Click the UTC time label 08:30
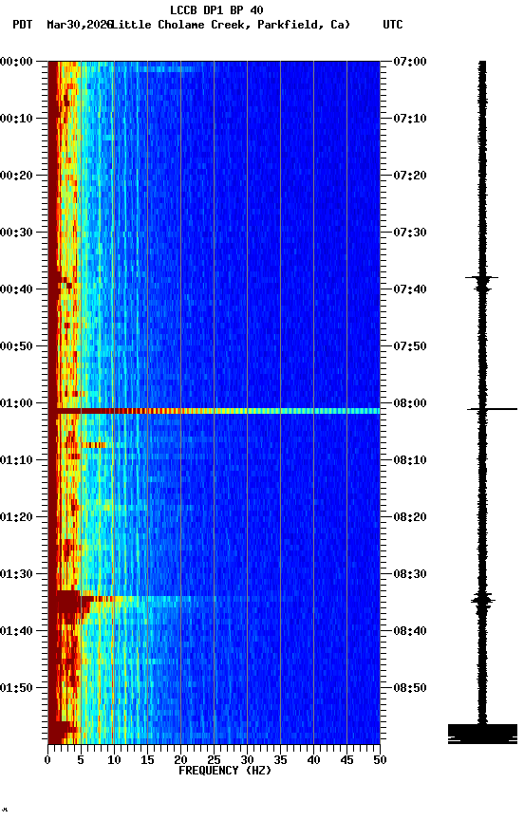Image resolution: width=524 pixels, height=820 pixels. pyautogui.click(x=410, y=574)
